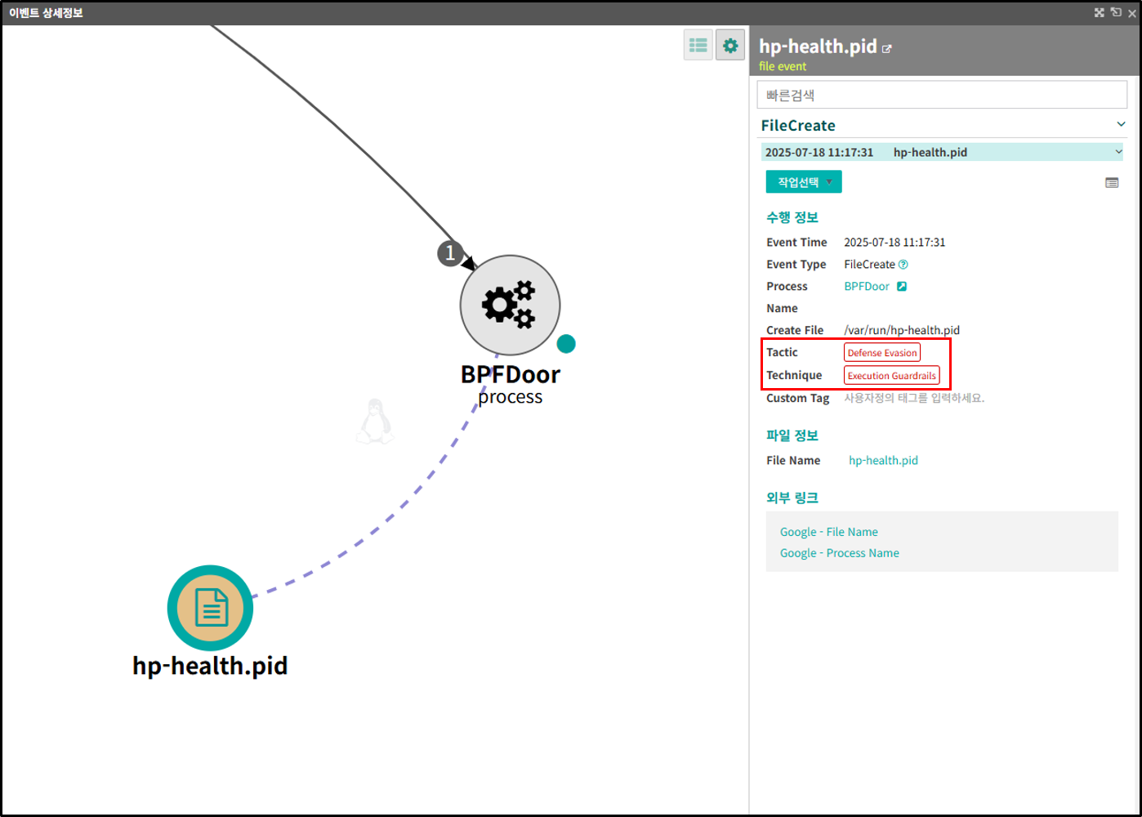
Task: Toggle table view icon right of 작업선택
Action: point(1112,183)
